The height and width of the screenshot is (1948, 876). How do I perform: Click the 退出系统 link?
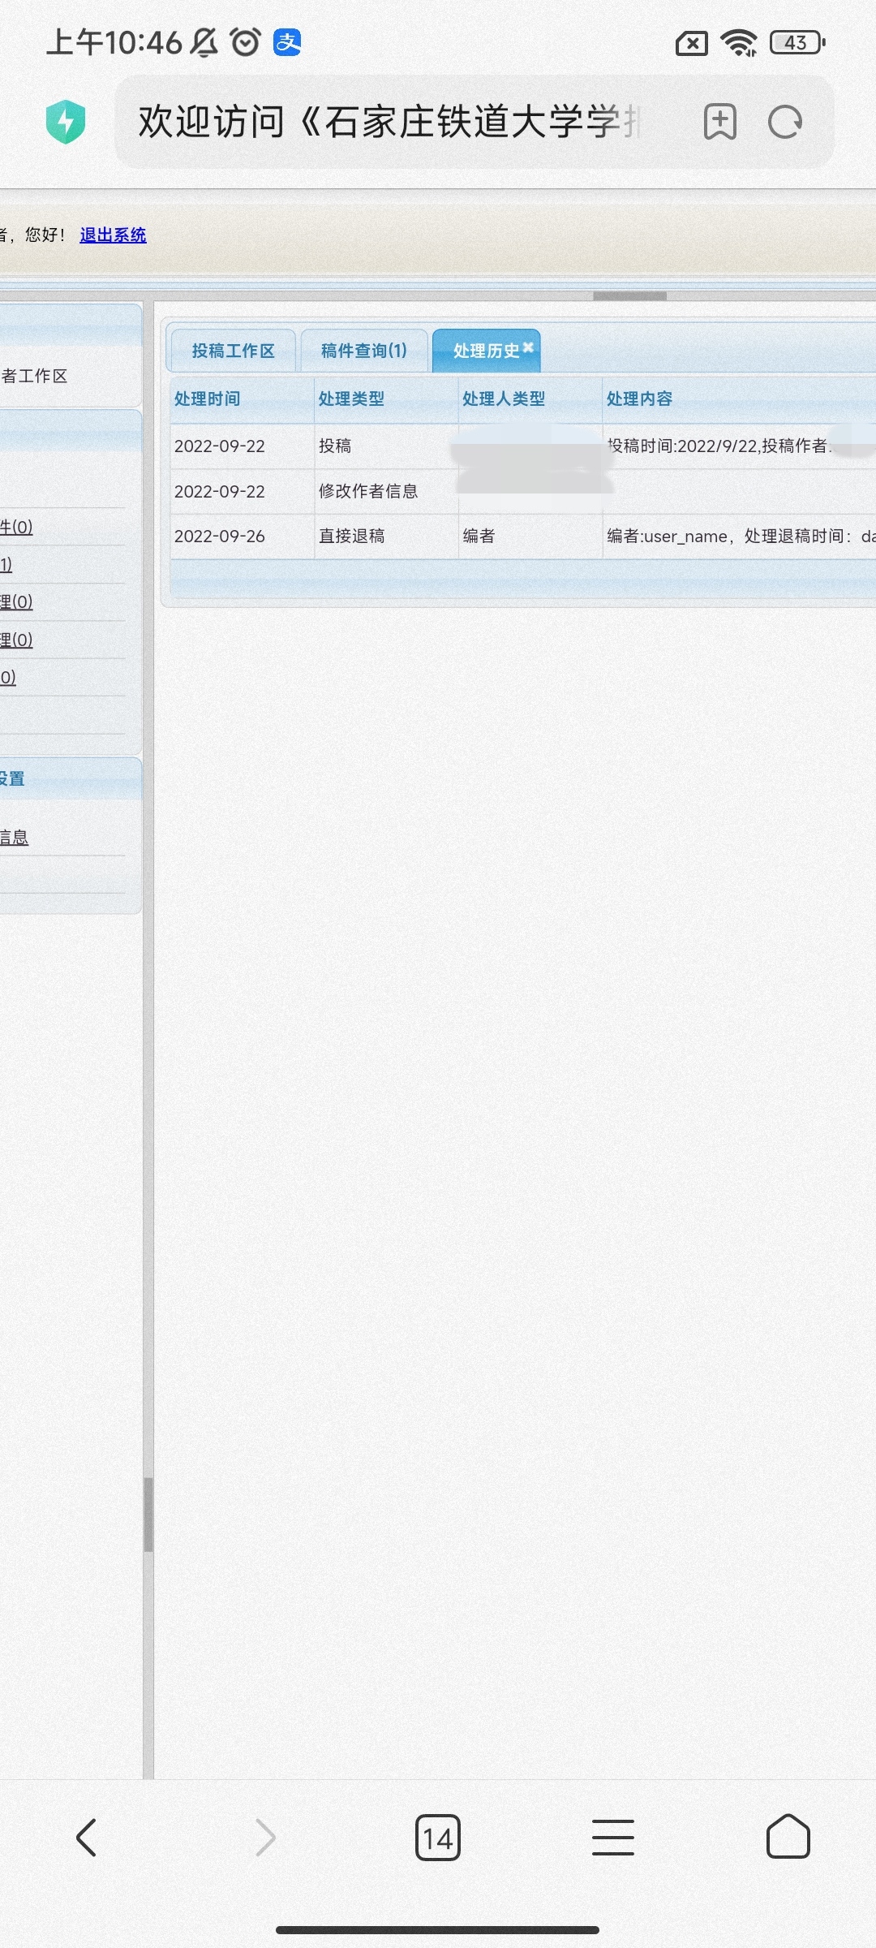point(113,235)
